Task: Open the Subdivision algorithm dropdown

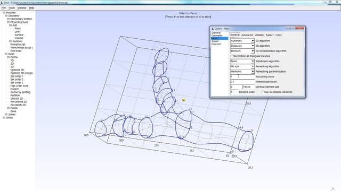Action: pos(242,62)
